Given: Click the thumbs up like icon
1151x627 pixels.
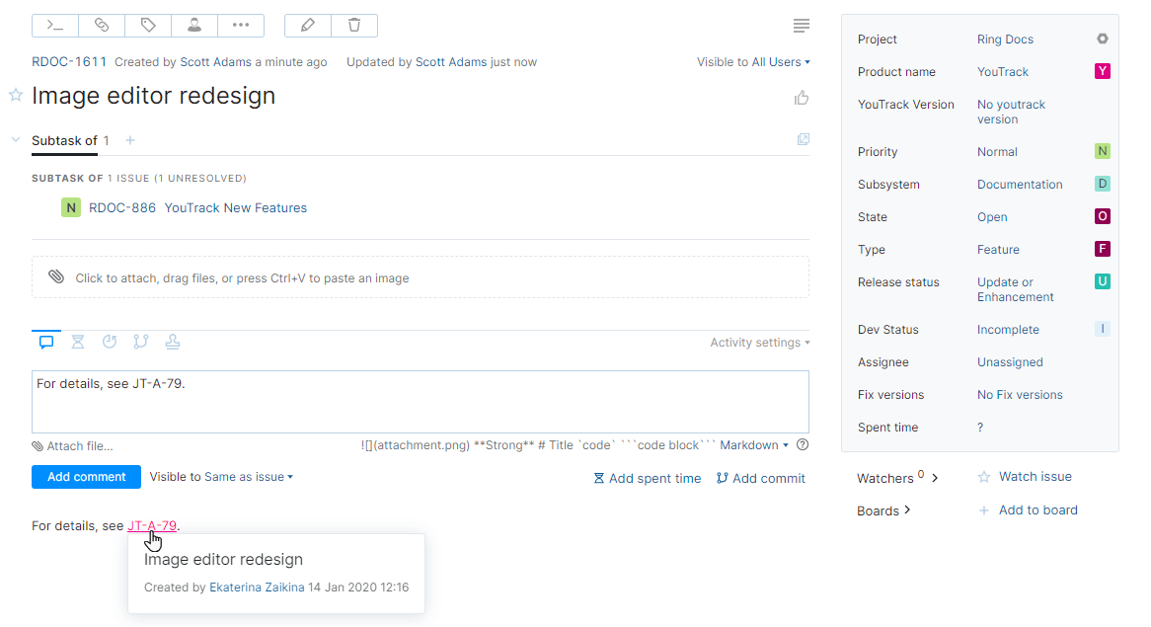Looking at the screenshot, I should (801, 97).
